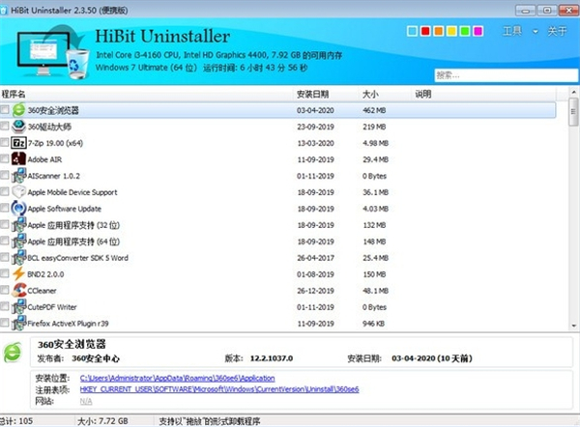Click the scrollbar down arrow
Image resolution: width=580 pixels, height=427 pixels.
[x=573, y=326]
